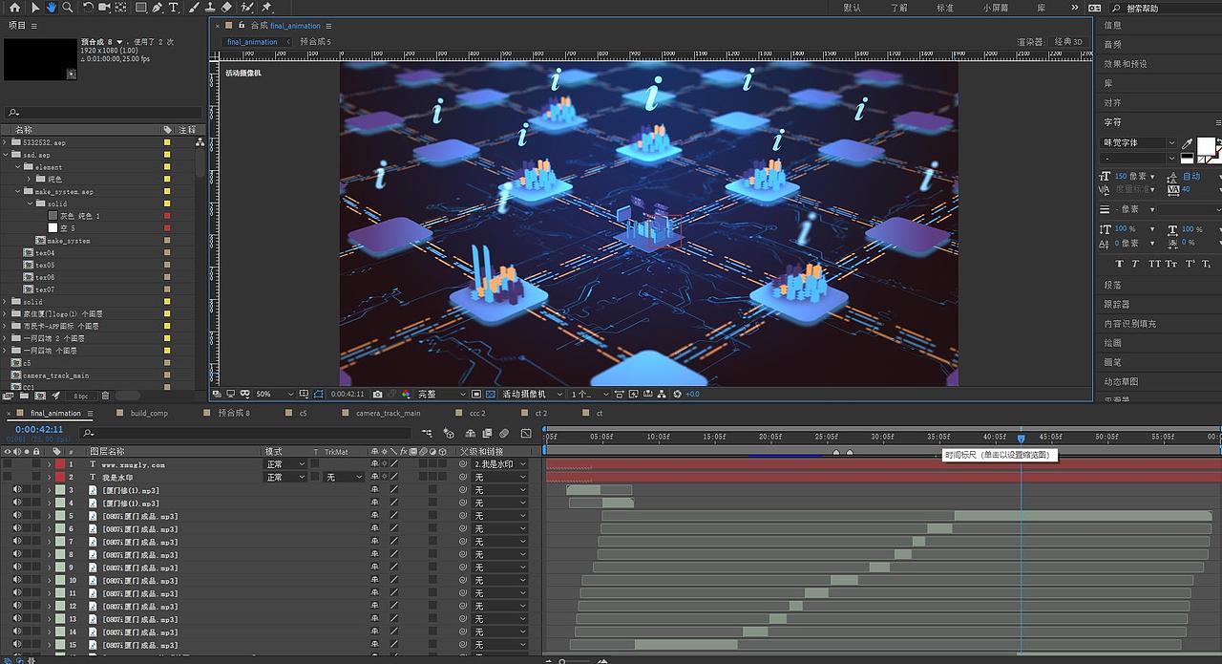Open 活动摄像机 3D view dropdown

531,394
